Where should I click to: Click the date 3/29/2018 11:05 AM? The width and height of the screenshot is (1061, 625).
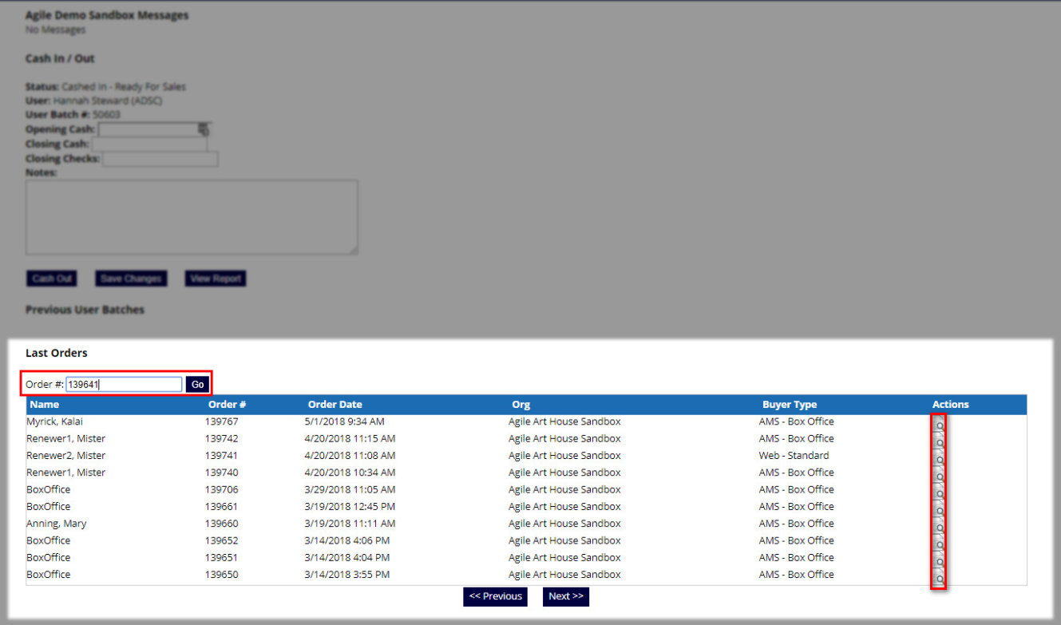350,489
